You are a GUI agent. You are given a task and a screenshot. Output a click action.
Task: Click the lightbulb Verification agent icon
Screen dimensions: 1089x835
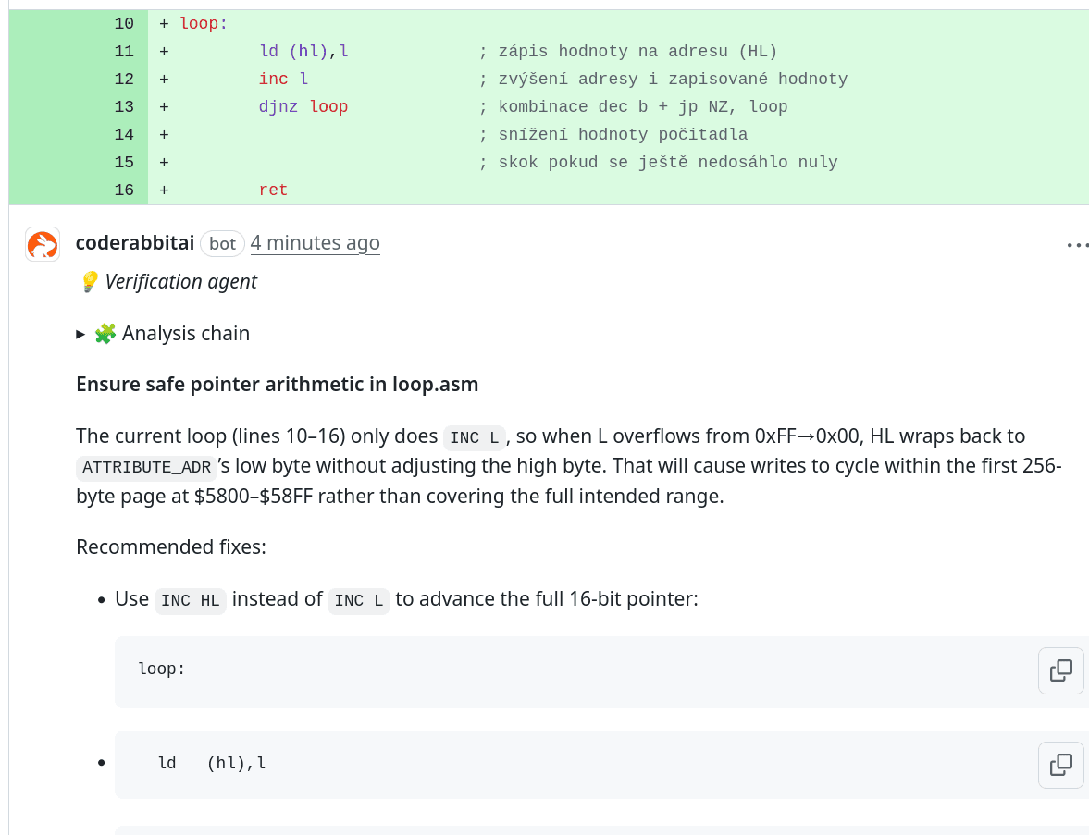88,281
